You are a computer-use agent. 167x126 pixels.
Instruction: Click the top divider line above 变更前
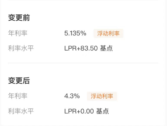tap(83, 0)
